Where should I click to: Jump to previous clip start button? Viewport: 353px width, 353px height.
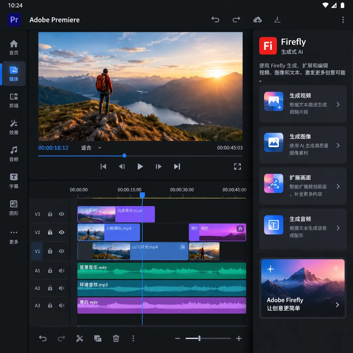pyautogui.click(x=103, y=167)
